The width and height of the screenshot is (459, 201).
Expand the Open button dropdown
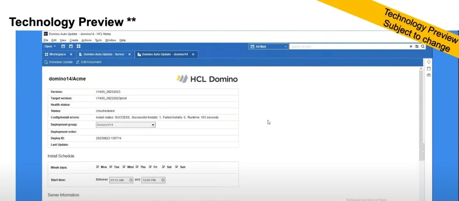50,46
